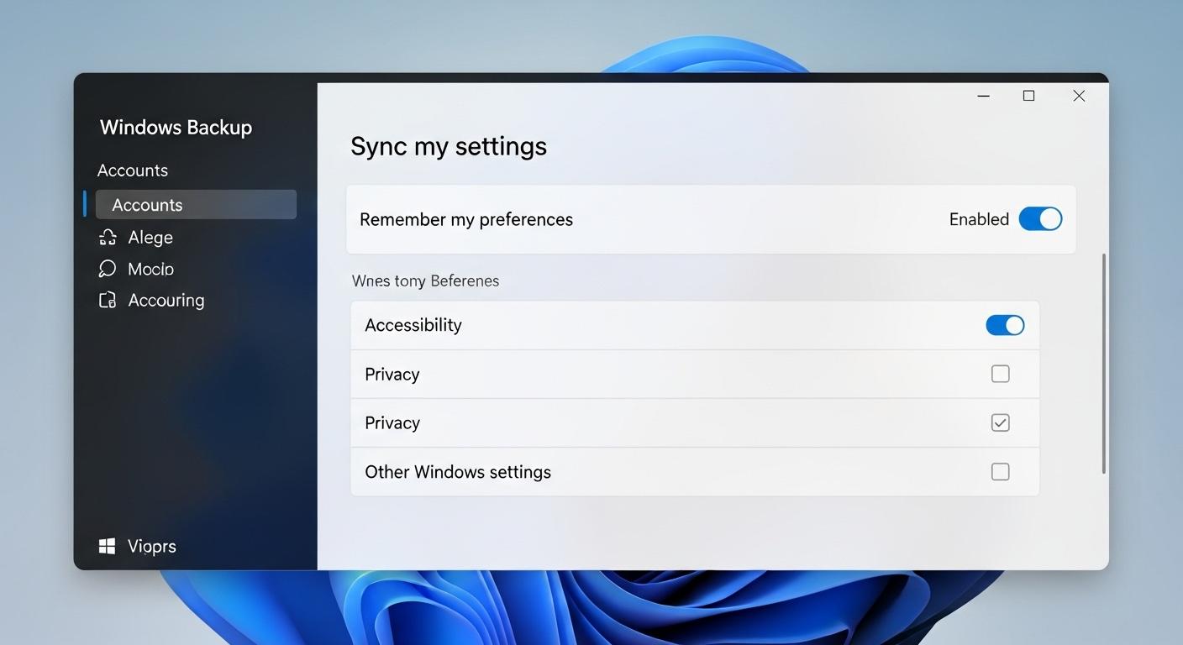
Task: Open the Accouring sidebar label
Action: point(166,301)
